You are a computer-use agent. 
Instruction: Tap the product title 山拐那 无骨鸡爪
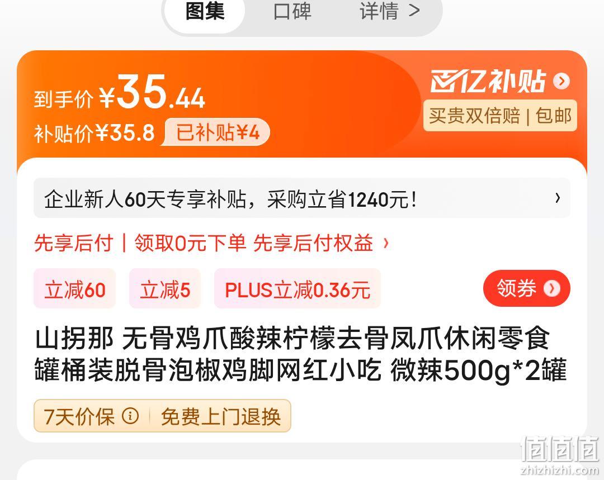tap(301, 354)
